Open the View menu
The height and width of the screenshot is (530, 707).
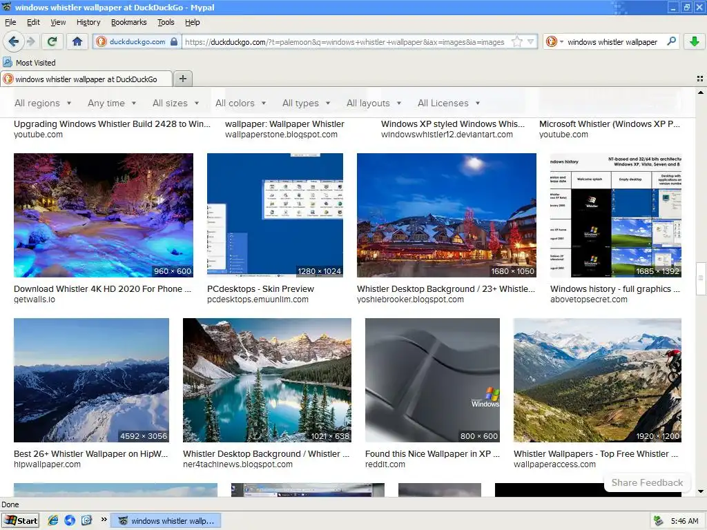pyautogui.click(x=58, y=22)
